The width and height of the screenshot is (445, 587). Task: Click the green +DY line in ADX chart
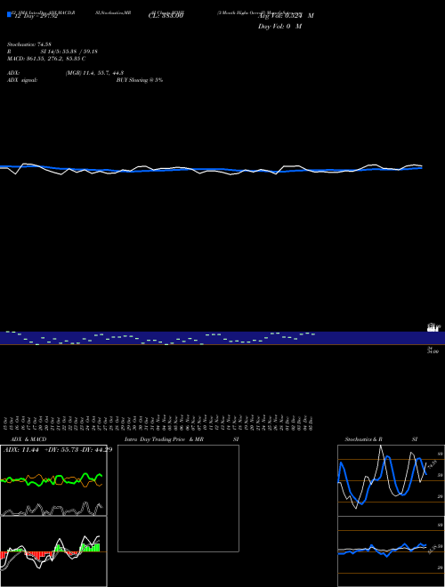[x=52, y=479]
